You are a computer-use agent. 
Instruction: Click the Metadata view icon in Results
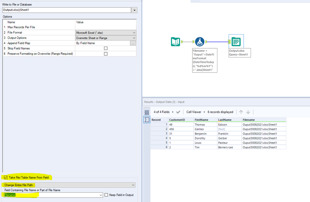(147, 112)
